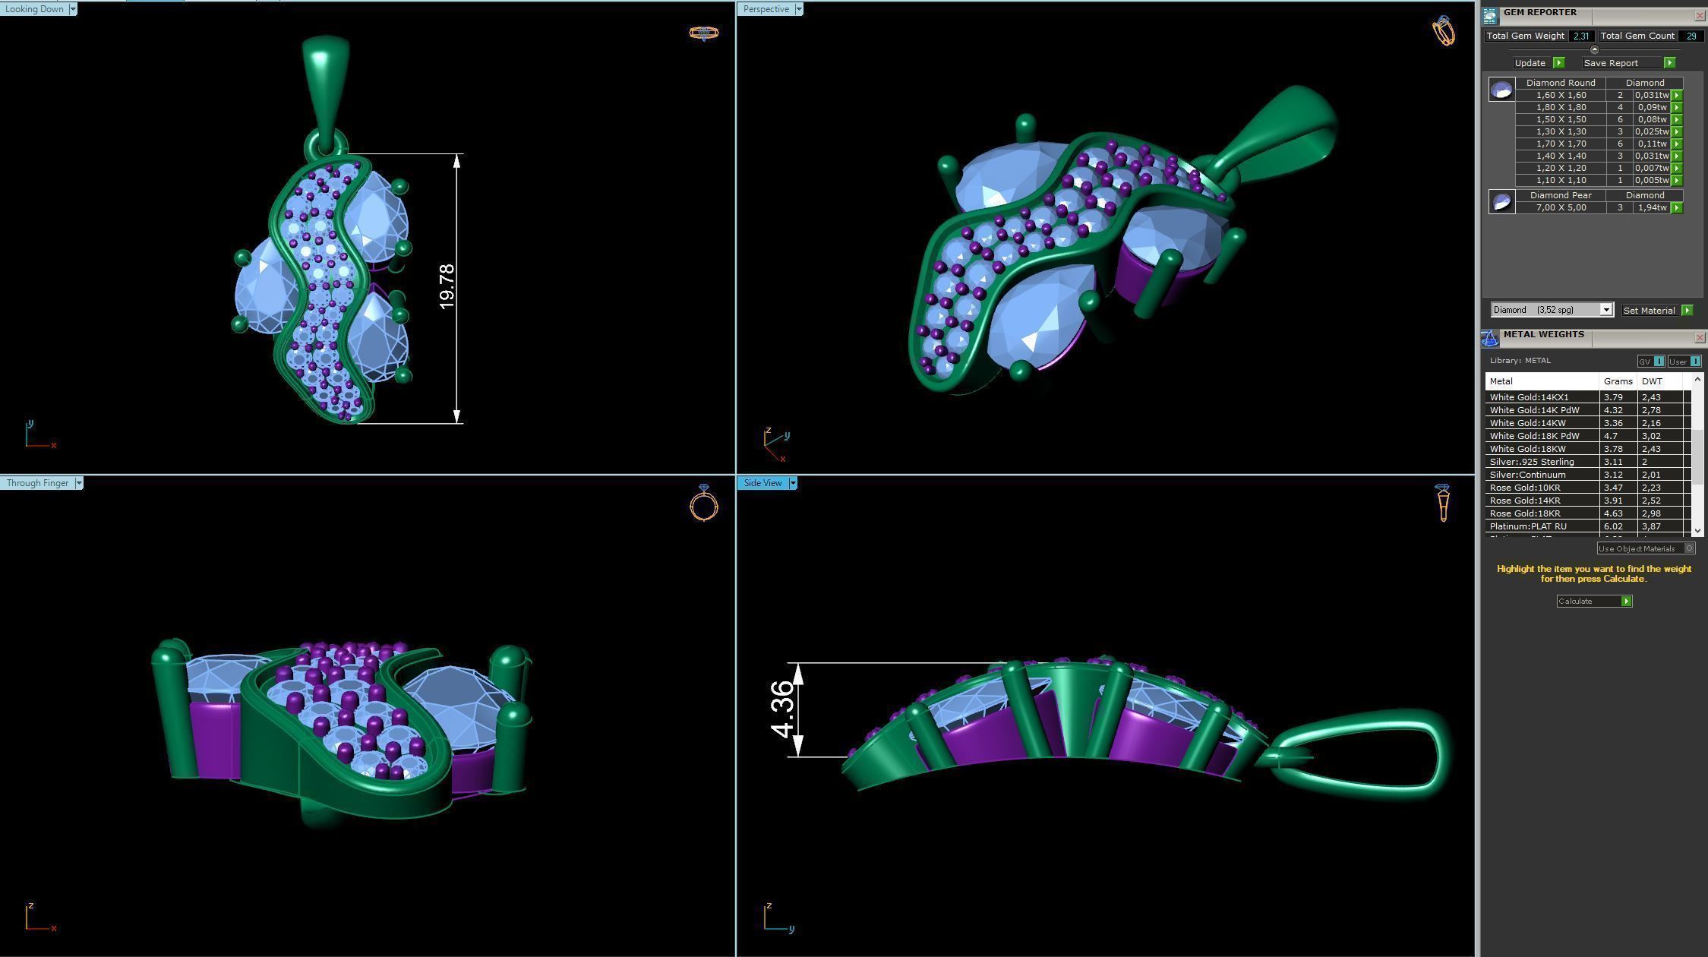
Task: Click the Diamond Round gem thumbnail icon
Action: 1501,90
